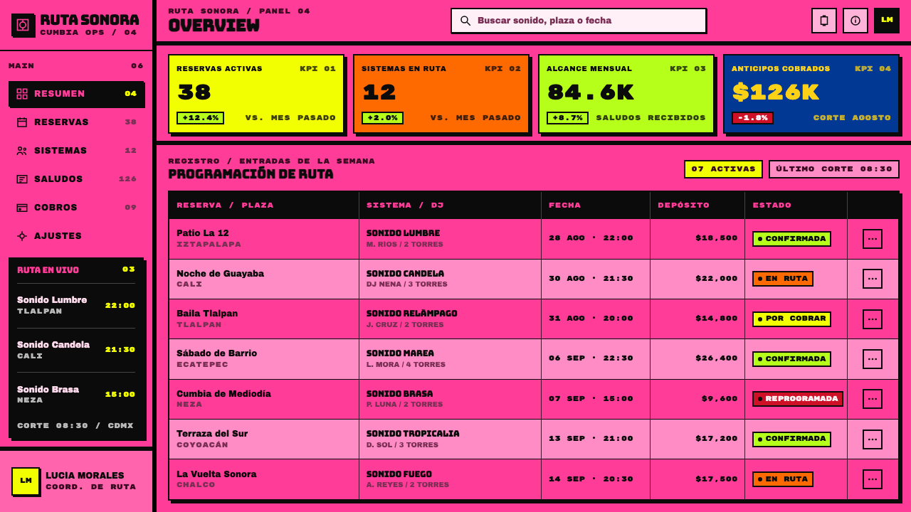This screenshot has width=911, height=512.
Task: Select Sonido Brasa in Ruta en Vivo
Action: (x=76, y=395)
